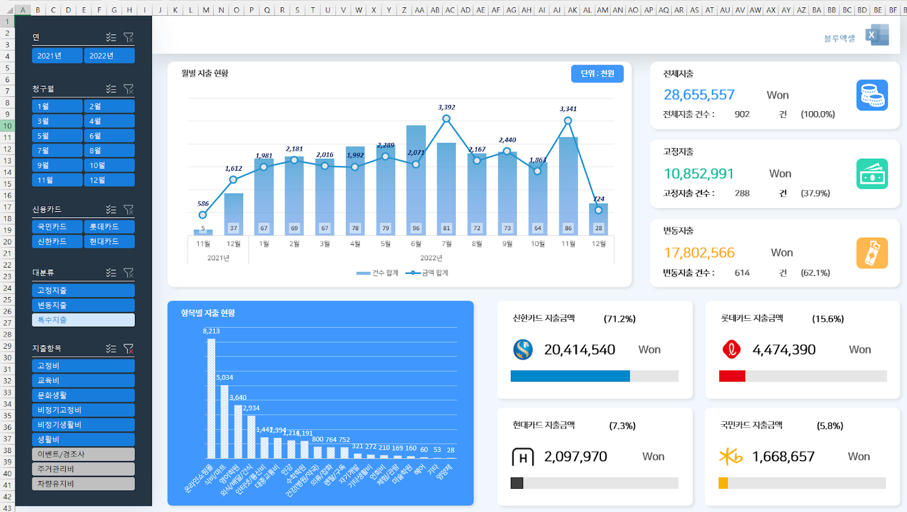Click the 단위 : 천원 button

597,74
